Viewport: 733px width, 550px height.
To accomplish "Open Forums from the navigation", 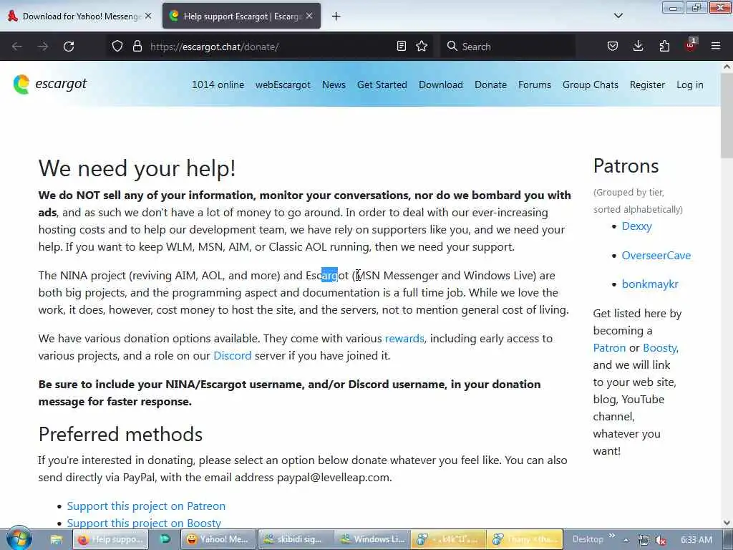I will click(x=535, y=85).
